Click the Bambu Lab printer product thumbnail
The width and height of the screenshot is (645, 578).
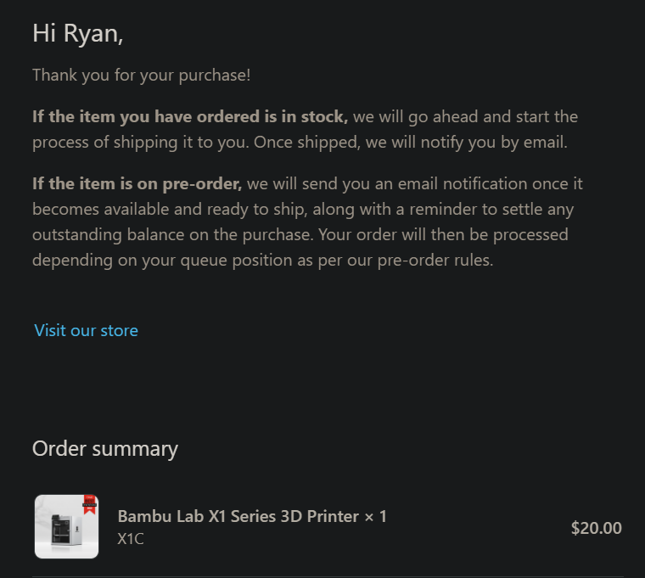click(67, 526)
